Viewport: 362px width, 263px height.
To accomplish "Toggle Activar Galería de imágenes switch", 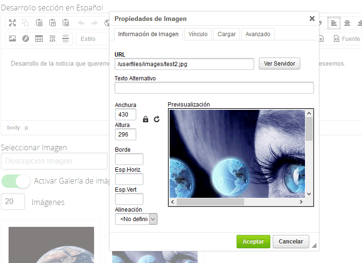I will 16,181.
